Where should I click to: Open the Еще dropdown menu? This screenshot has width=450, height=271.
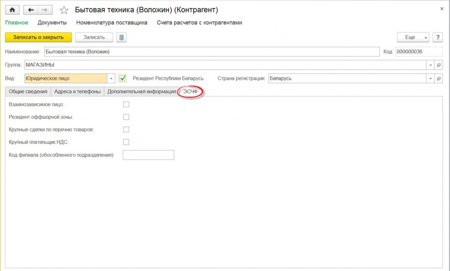click(x=413, y=37)
